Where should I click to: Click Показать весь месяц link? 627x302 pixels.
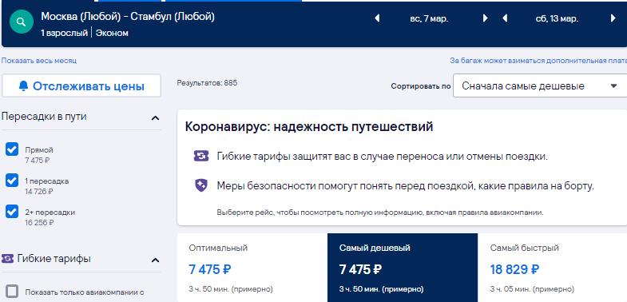tap(39, 61)
